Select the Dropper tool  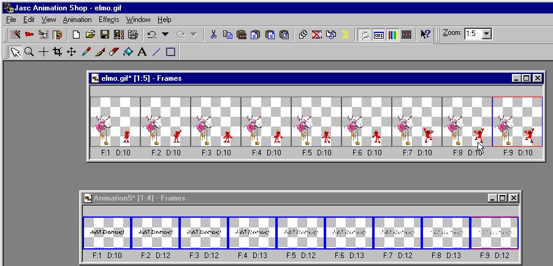86,53
